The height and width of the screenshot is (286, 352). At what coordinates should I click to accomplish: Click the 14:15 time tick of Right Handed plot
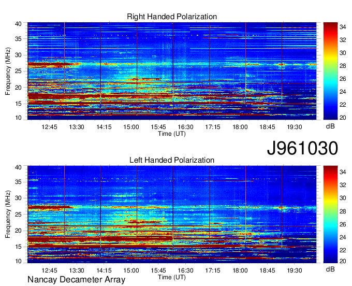pos(104,127)
